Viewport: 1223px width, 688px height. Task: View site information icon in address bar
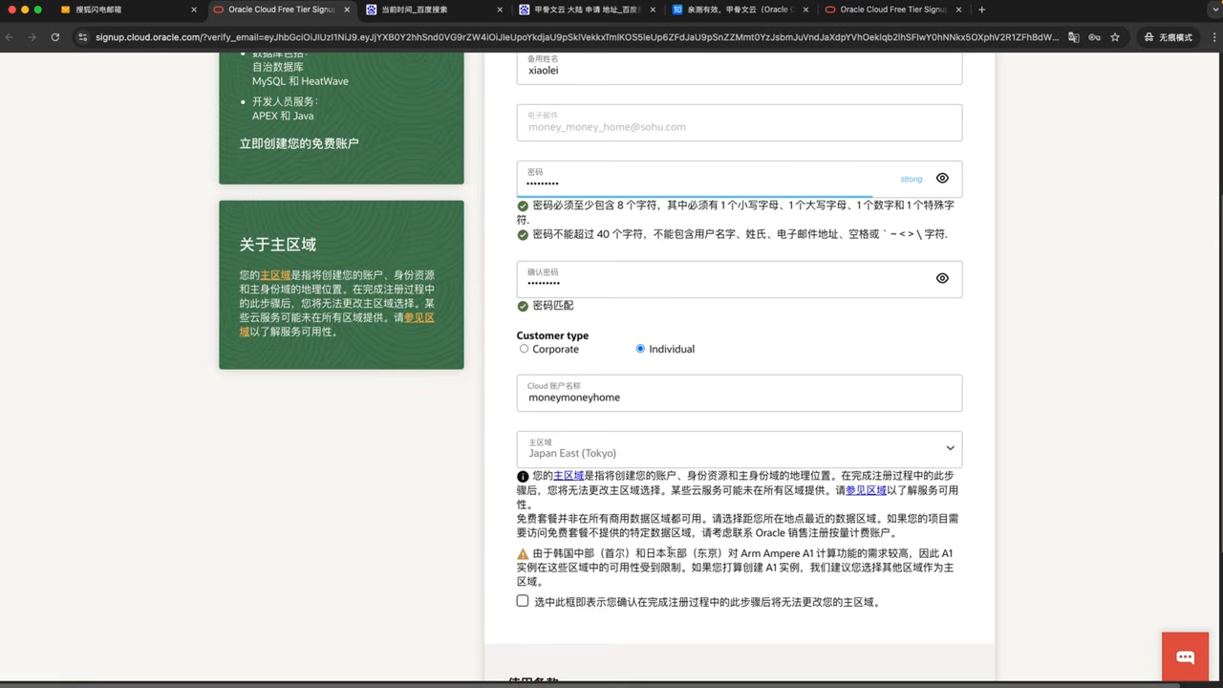pyautogui.click(x=83, y=37)
